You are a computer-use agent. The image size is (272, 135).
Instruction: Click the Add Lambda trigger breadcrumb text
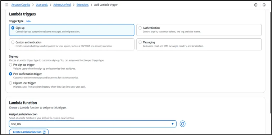point(106,5)
